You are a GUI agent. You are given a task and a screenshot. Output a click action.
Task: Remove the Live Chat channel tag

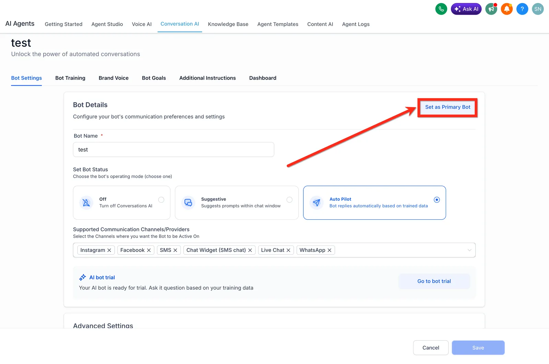pos(289,250)
